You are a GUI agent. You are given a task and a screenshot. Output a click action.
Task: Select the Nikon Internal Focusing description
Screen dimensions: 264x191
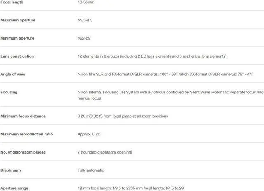tap(170, 95)
